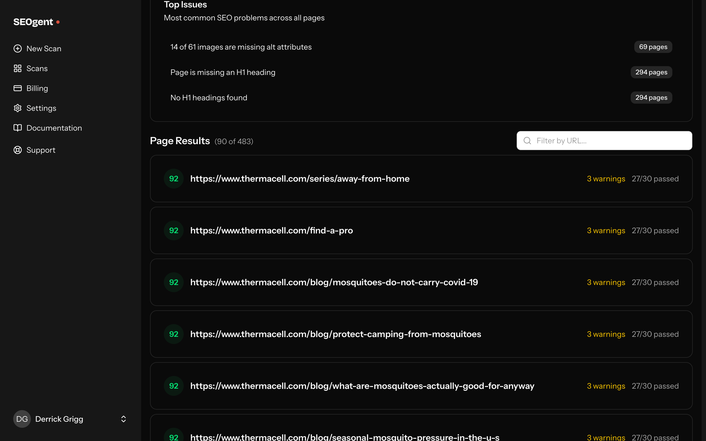Click the Settings gear icon

point(17,108)
